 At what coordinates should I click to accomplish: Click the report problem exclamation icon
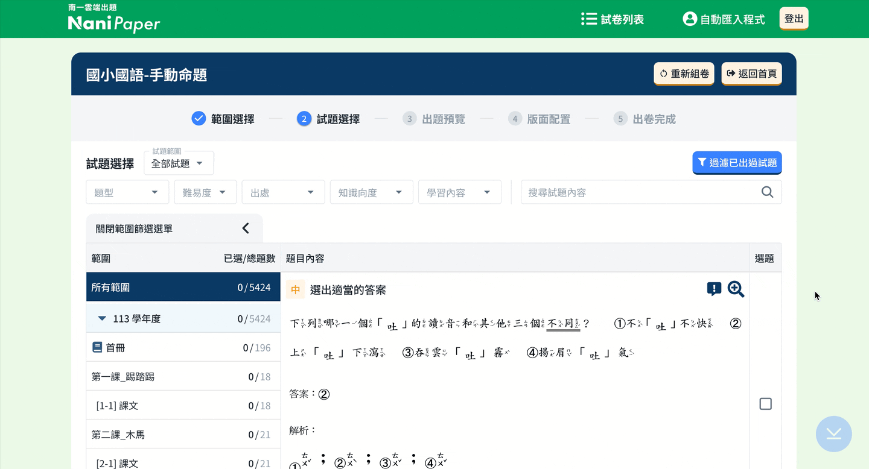coord(714,289)
